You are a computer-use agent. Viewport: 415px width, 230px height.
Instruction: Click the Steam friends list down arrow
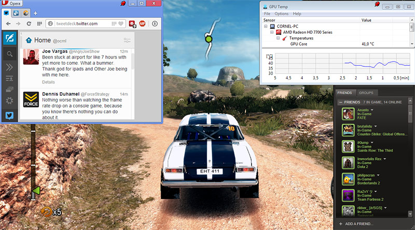coord(410,213)
